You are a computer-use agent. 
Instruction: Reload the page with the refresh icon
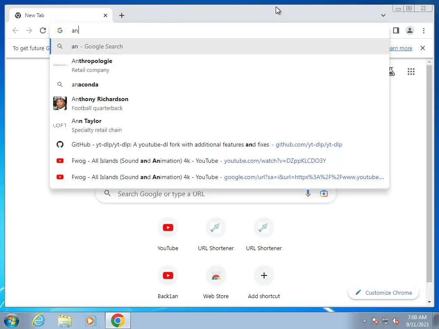coord(43,30)
